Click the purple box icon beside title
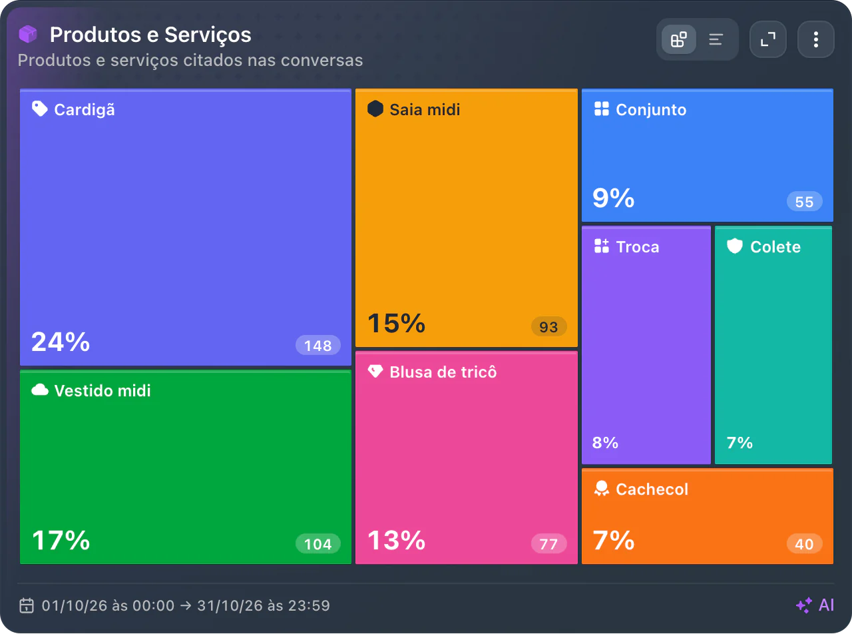Screen dimensions: 852x634 coord(28,34)
